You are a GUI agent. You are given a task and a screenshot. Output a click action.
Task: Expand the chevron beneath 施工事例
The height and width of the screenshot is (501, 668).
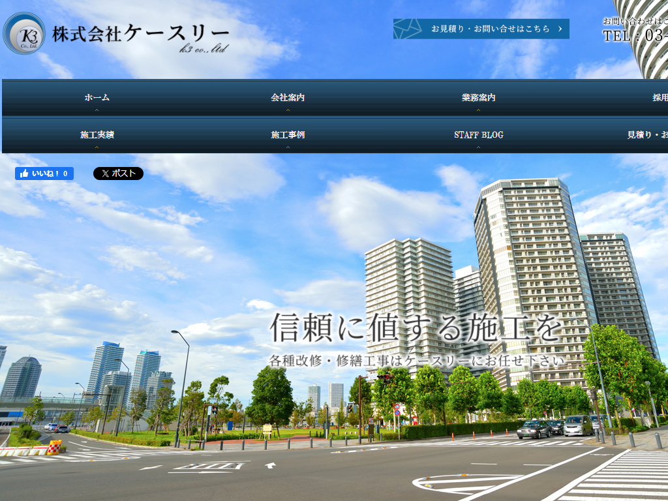coord(288,147)
